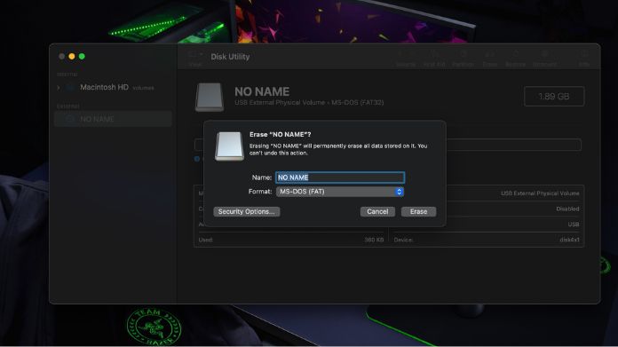The image size is (618, 347).
Task: Open the Format dropdown showing MS-DOS (FAT)
Action: (x=340, y=192)
